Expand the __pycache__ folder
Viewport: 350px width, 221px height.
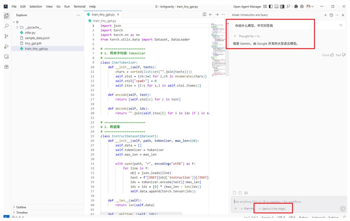pos(17,27)
